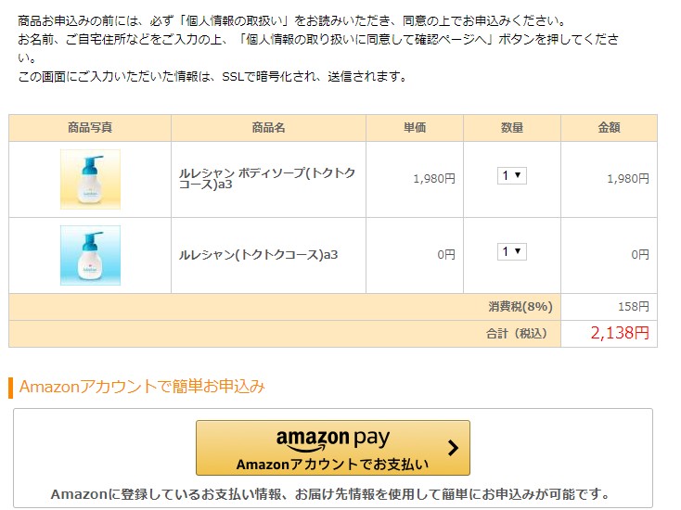Click the 合計（税込） total label
Image resolution: width=681 pixels, height=510 pixels.
517,334
